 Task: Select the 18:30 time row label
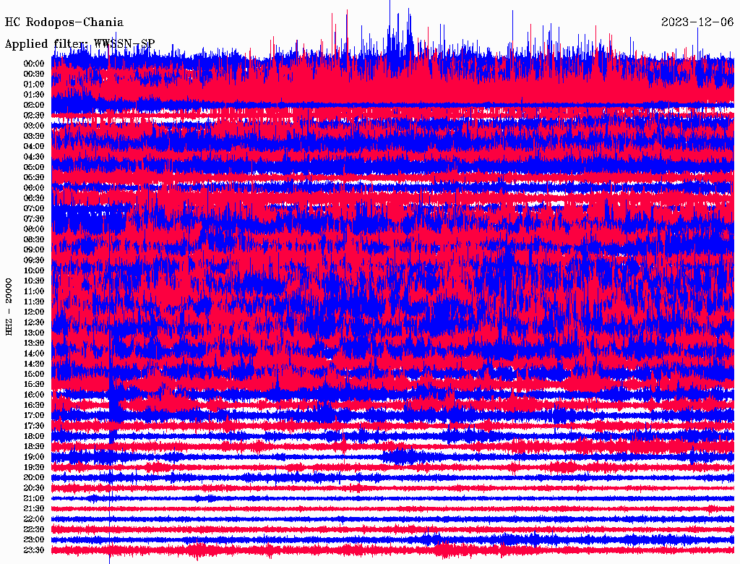tap(34, 447)
